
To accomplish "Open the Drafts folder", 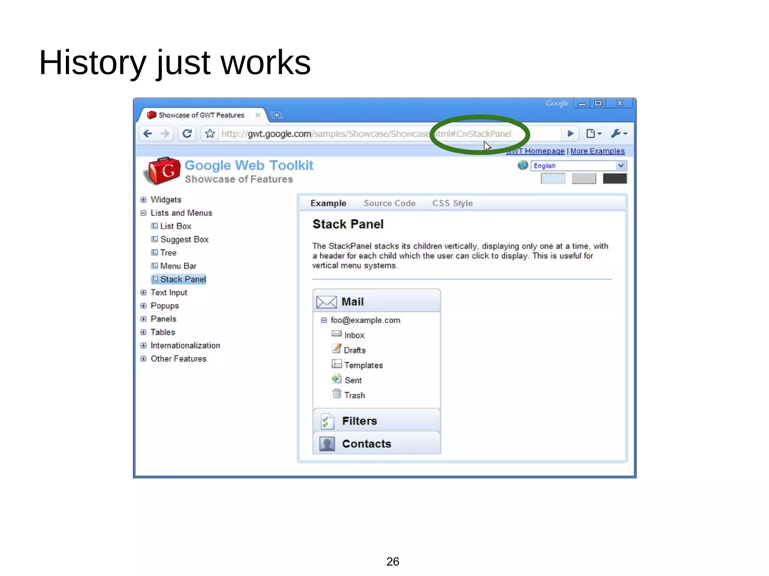I will click(x=354, y=350).
